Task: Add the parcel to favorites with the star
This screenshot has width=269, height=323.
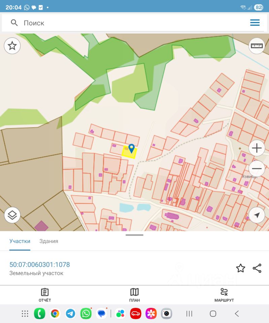Action: [241, 268]
